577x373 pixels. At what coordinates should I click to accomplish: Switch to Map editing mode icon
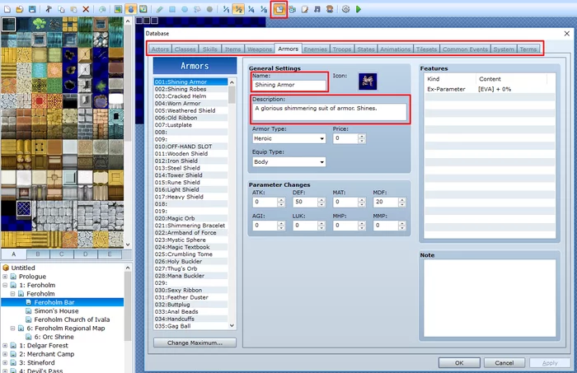click(118, 9)
